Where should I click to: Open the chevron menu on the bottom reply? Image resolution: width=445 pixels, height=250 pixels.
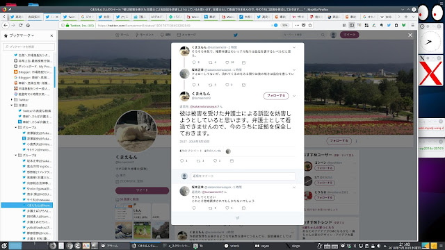click(294, 187)
